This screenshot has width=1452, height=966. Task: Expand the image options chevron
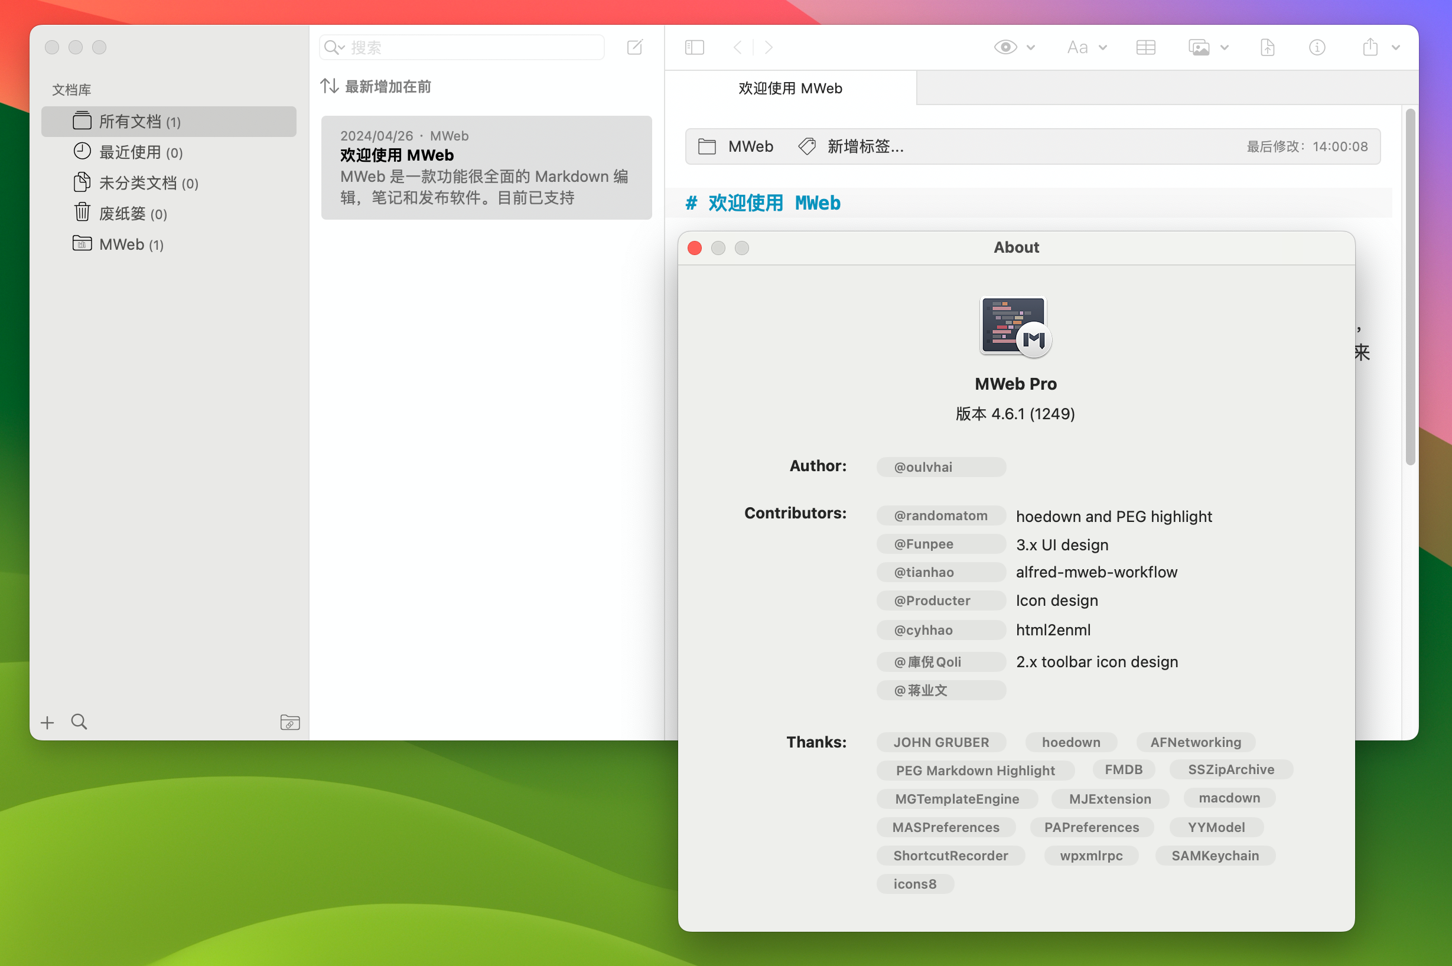(1225, 47)
